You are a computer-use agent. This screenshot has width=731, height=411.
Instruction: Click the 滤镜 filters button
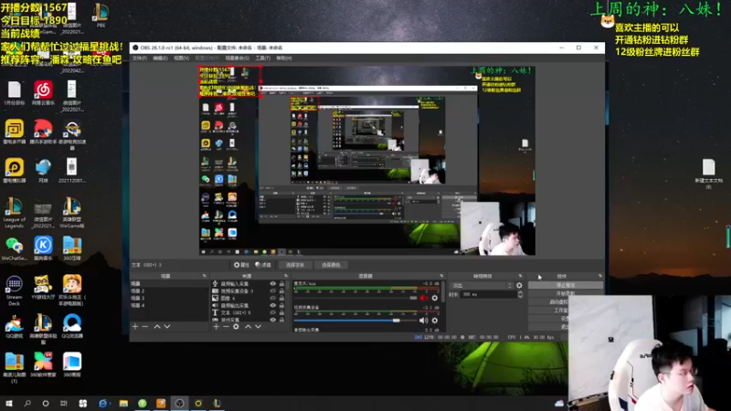(263, 265)
